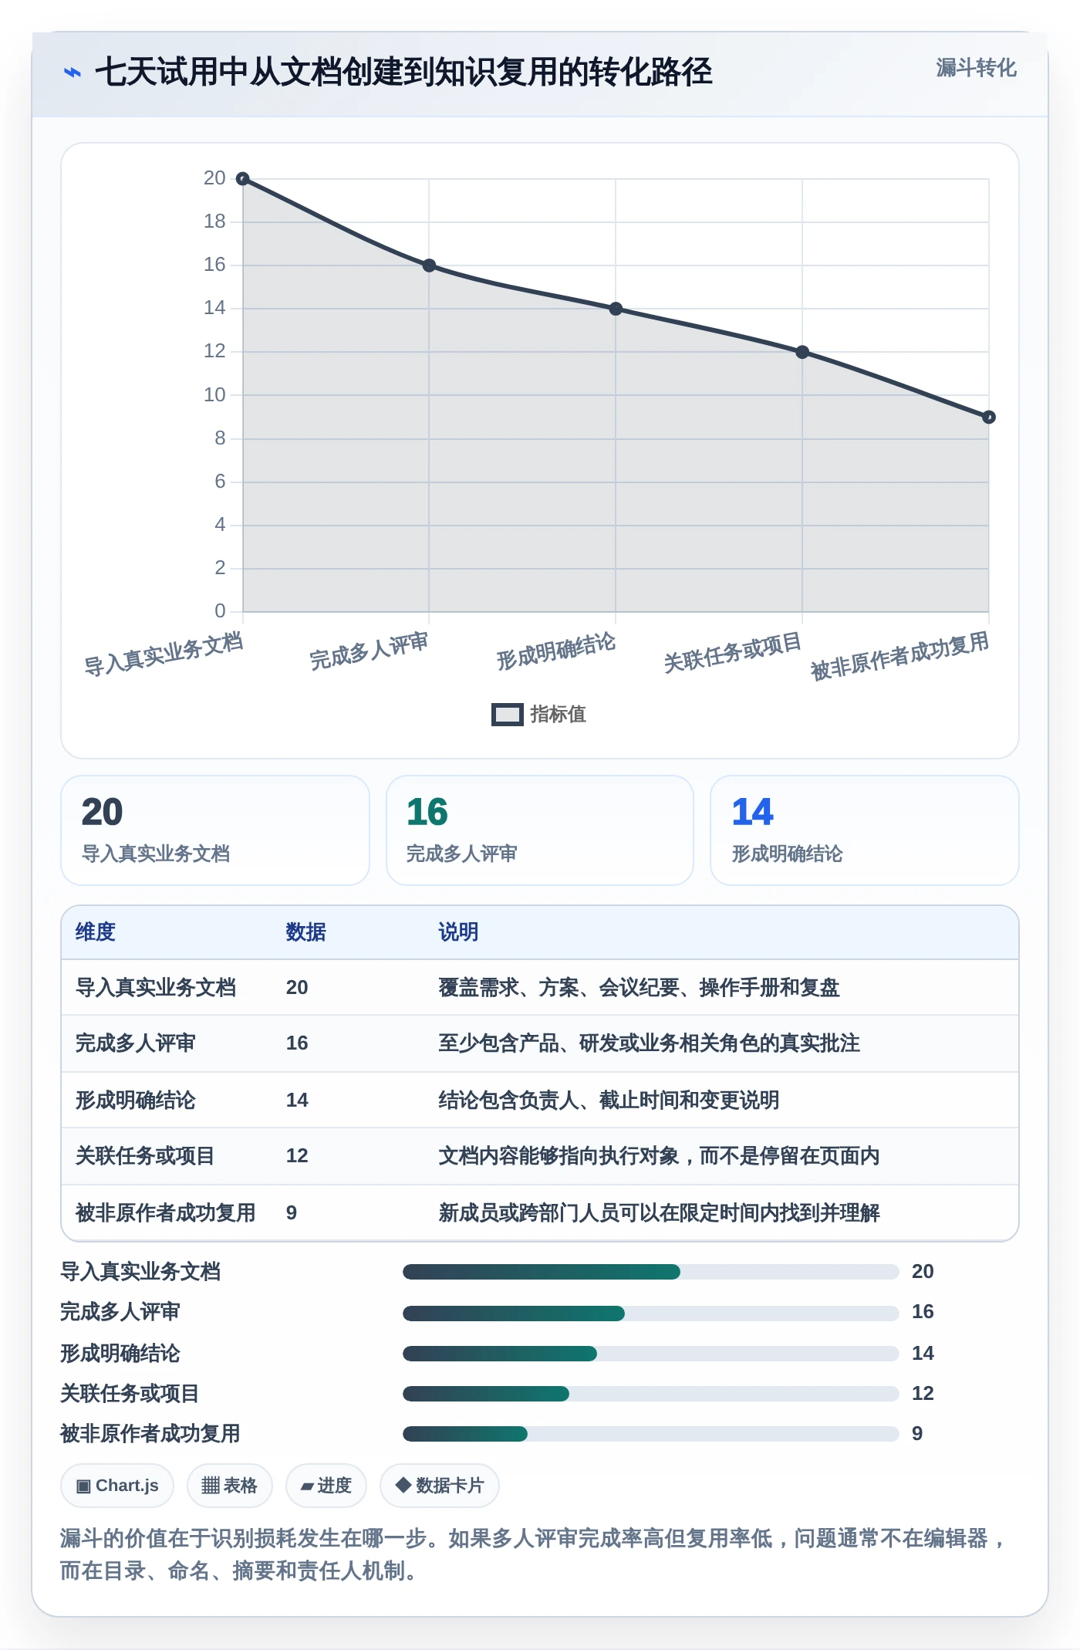Click the 表格 tag
This screenshot has width=1080, height=1650.
pos(229,1486)
